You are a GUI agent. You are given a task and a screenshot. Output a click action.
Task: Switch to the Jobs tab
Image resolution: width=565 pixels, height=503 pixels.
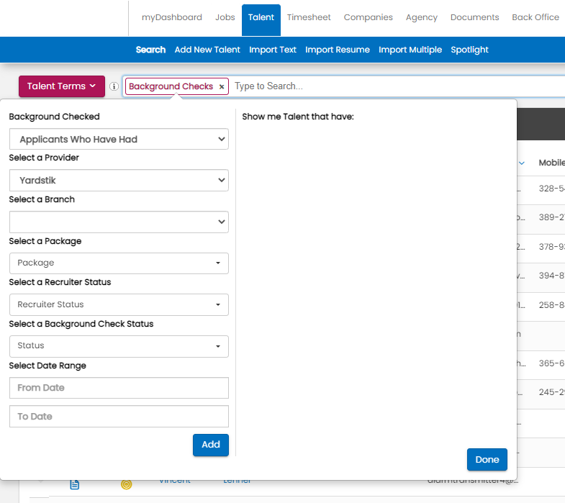pyautogui.click(x=225, y=17)
